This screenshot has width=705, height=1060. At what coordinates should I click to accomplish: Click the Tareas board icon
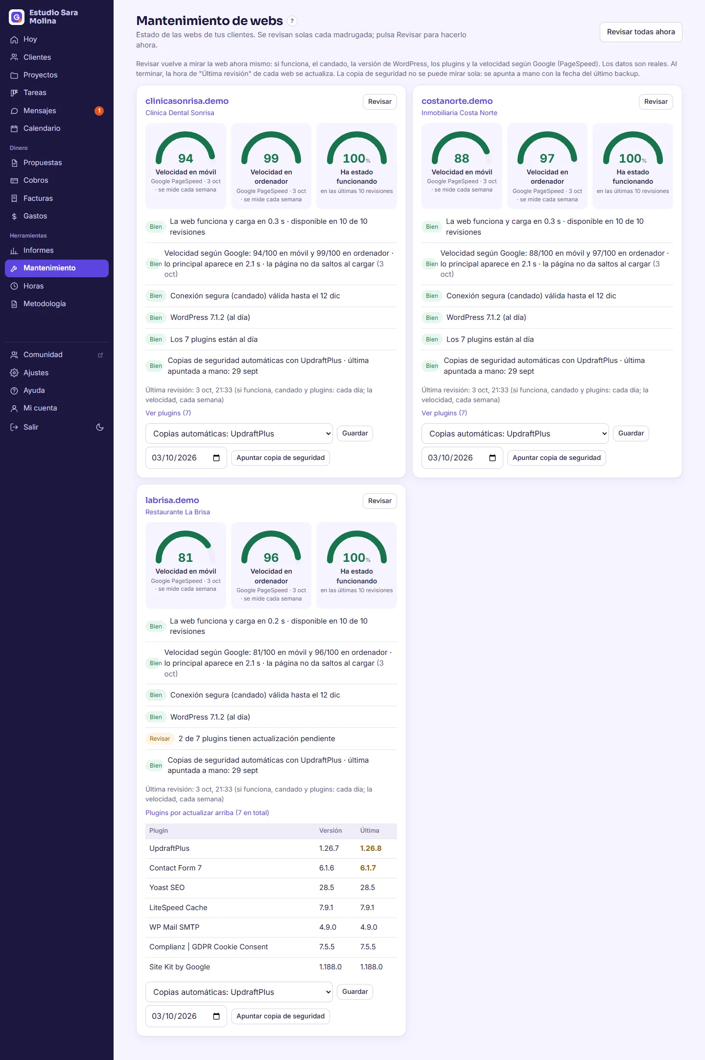tap(14, 93)
